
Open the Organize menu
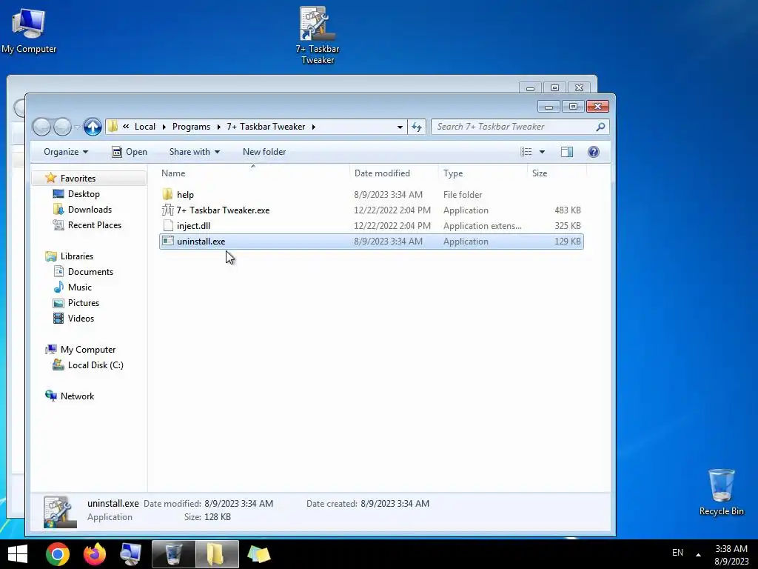click(x=66, y=152)
